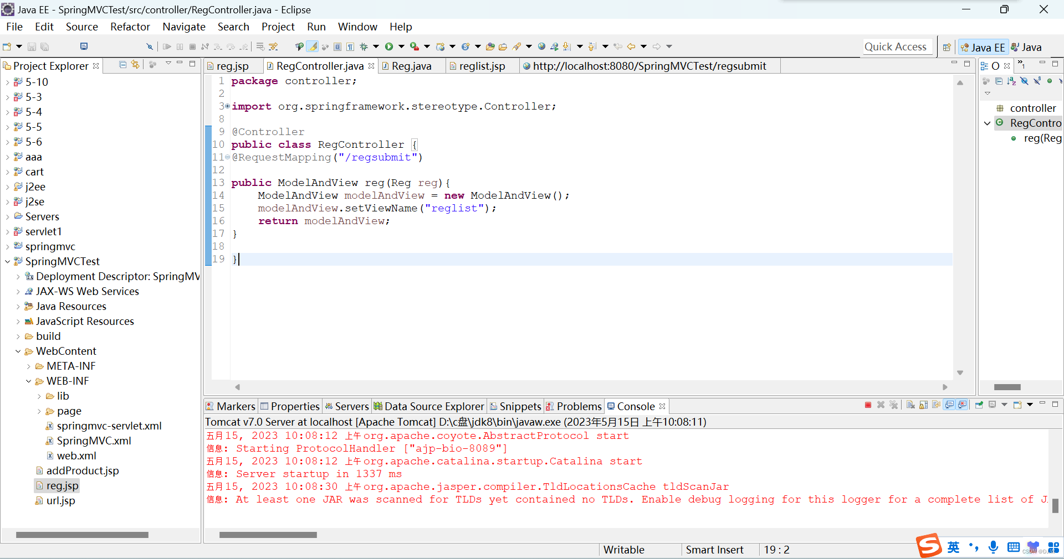
Task: Click Project Explorer horizontal scrollbar
Action: point(82,535)
